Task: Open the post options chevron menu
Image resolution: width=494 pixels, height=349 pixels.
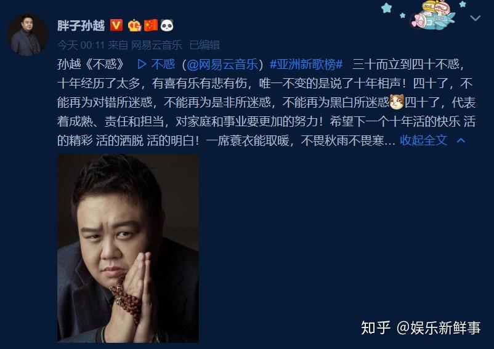Action: (475, 18)
